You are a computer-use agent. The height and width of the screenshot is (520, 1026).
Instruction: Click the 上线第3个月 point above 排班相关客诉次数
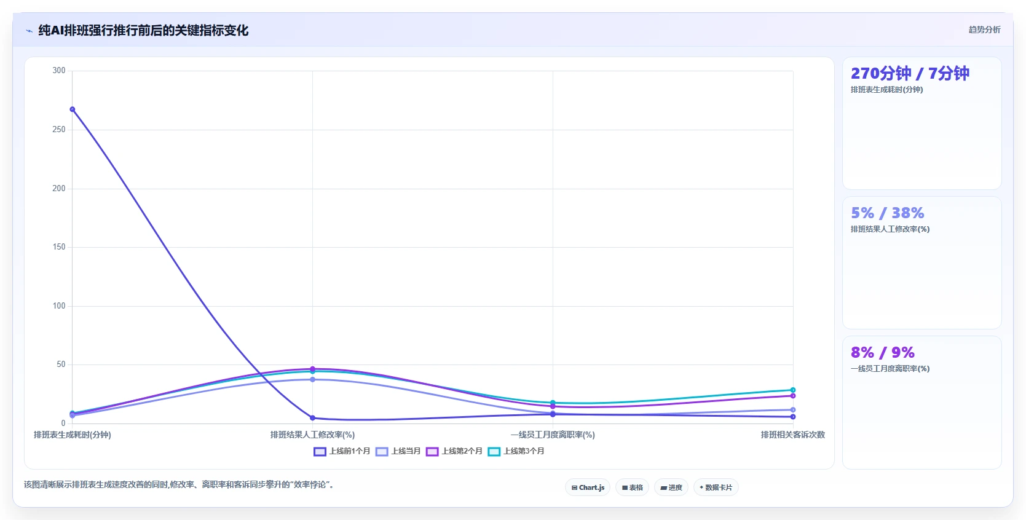(793, 390)
